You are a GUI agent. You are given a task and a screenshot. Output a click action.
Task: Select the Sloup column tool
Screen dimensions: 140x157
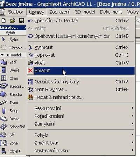tap(13, 110)
